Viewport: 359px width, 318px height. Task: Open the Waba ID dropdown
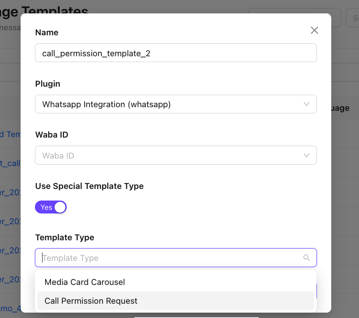176,155
